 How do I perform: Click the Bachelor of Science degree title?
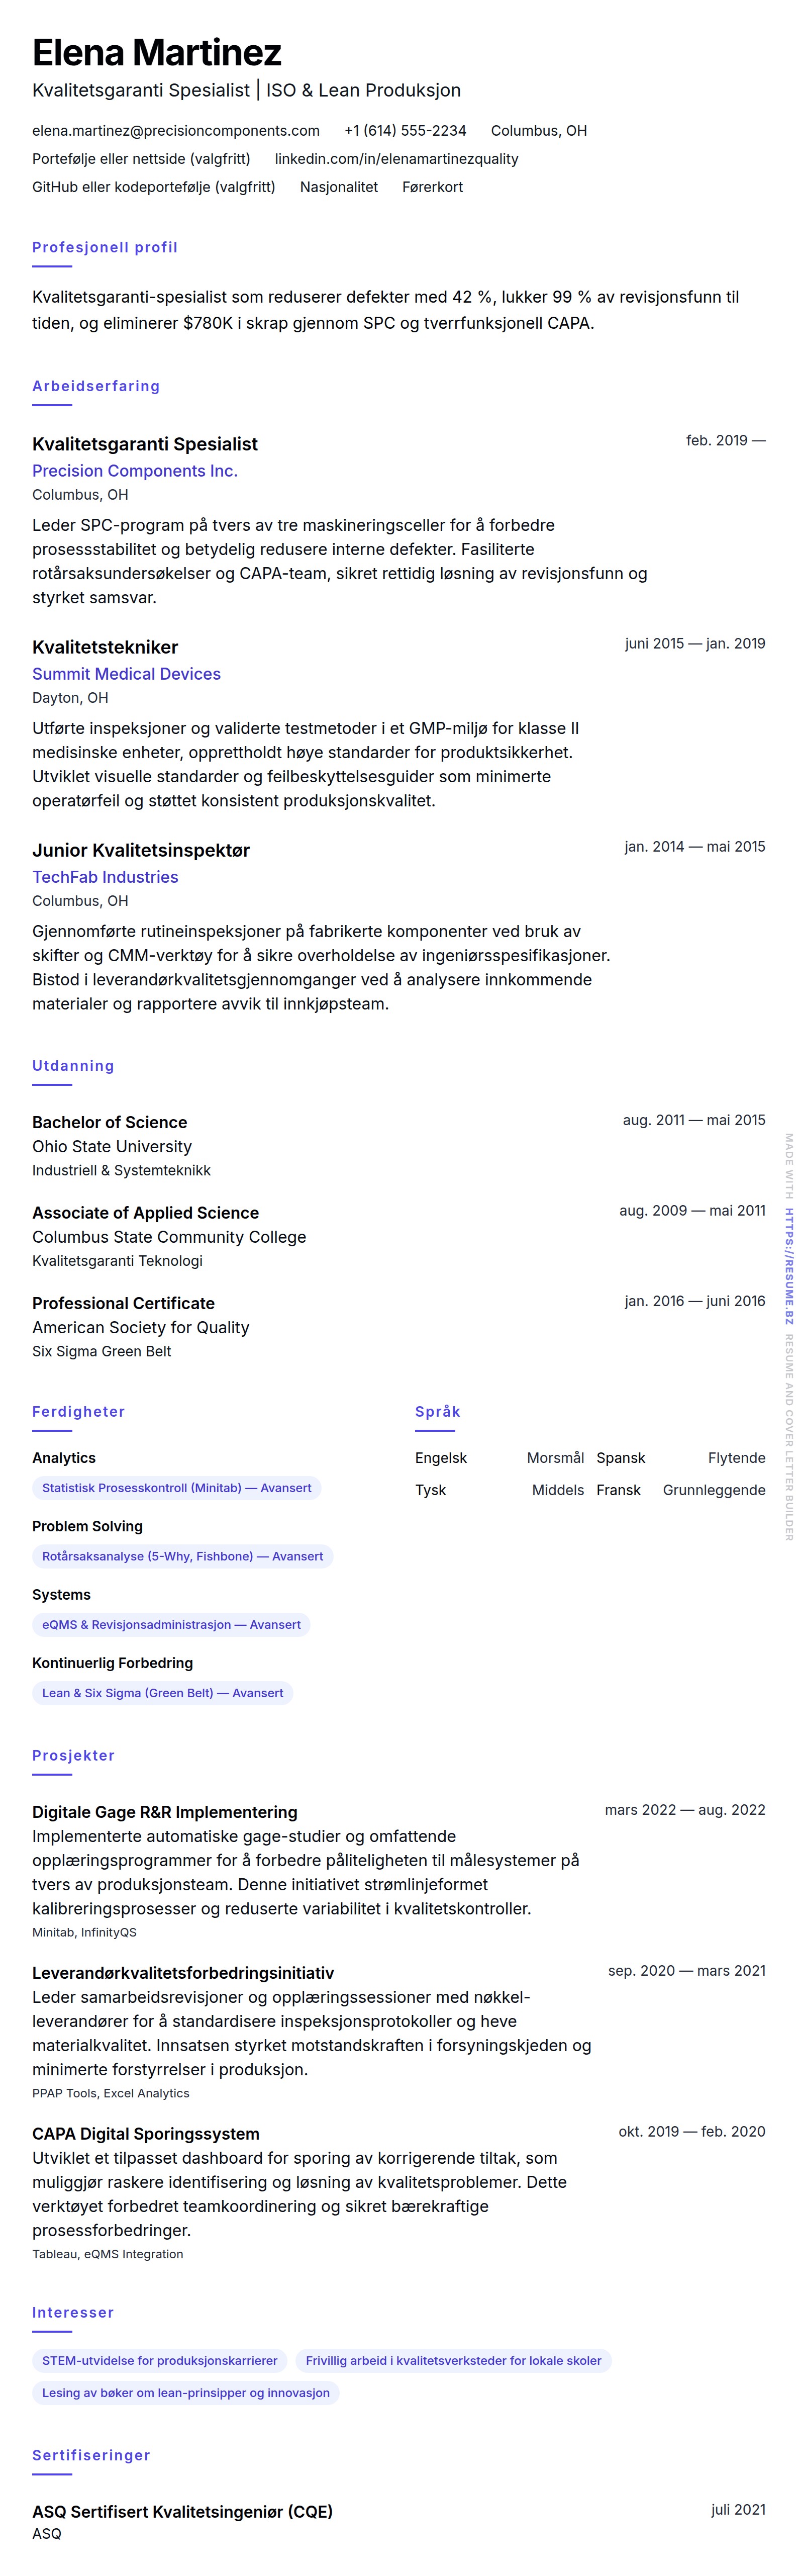click(x=110, y=1122)
